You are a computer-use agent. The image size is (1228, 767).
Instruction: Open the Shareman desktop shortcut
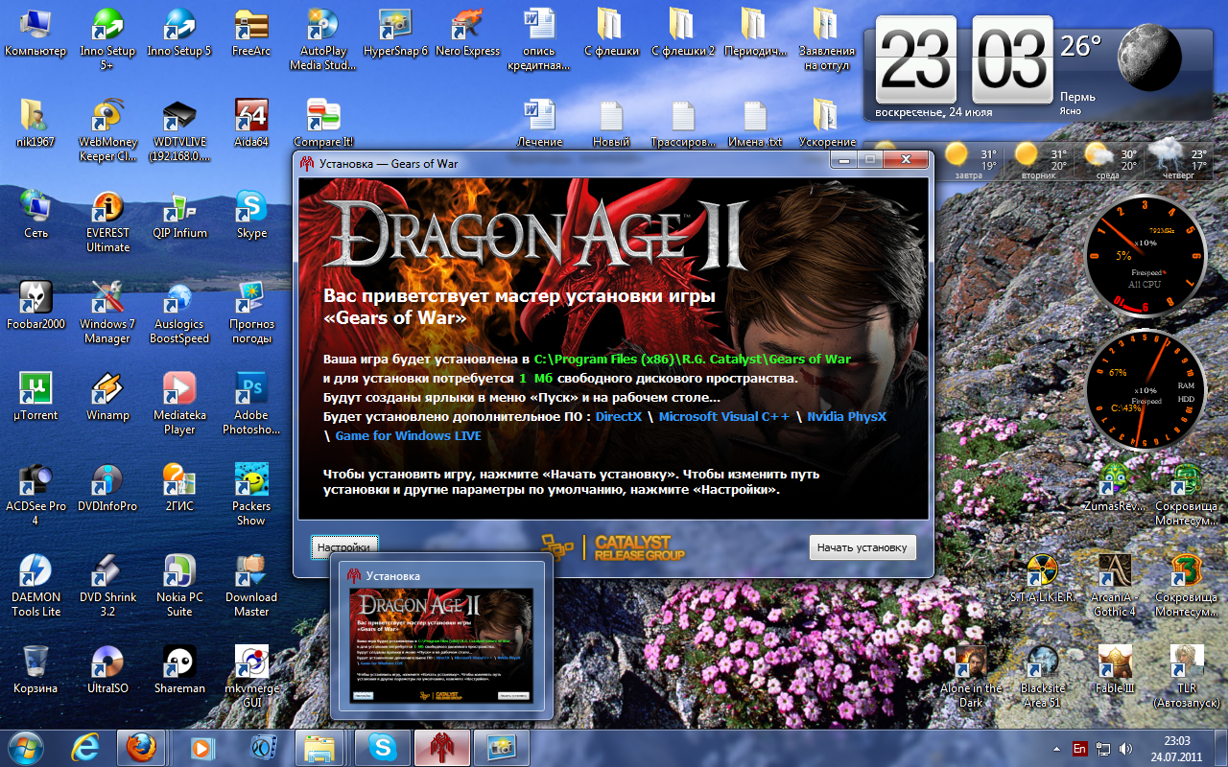click(x=179, y=669)
